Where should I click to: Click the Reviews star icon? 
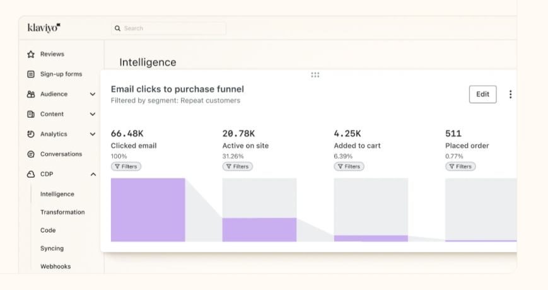tap(31, 54)
